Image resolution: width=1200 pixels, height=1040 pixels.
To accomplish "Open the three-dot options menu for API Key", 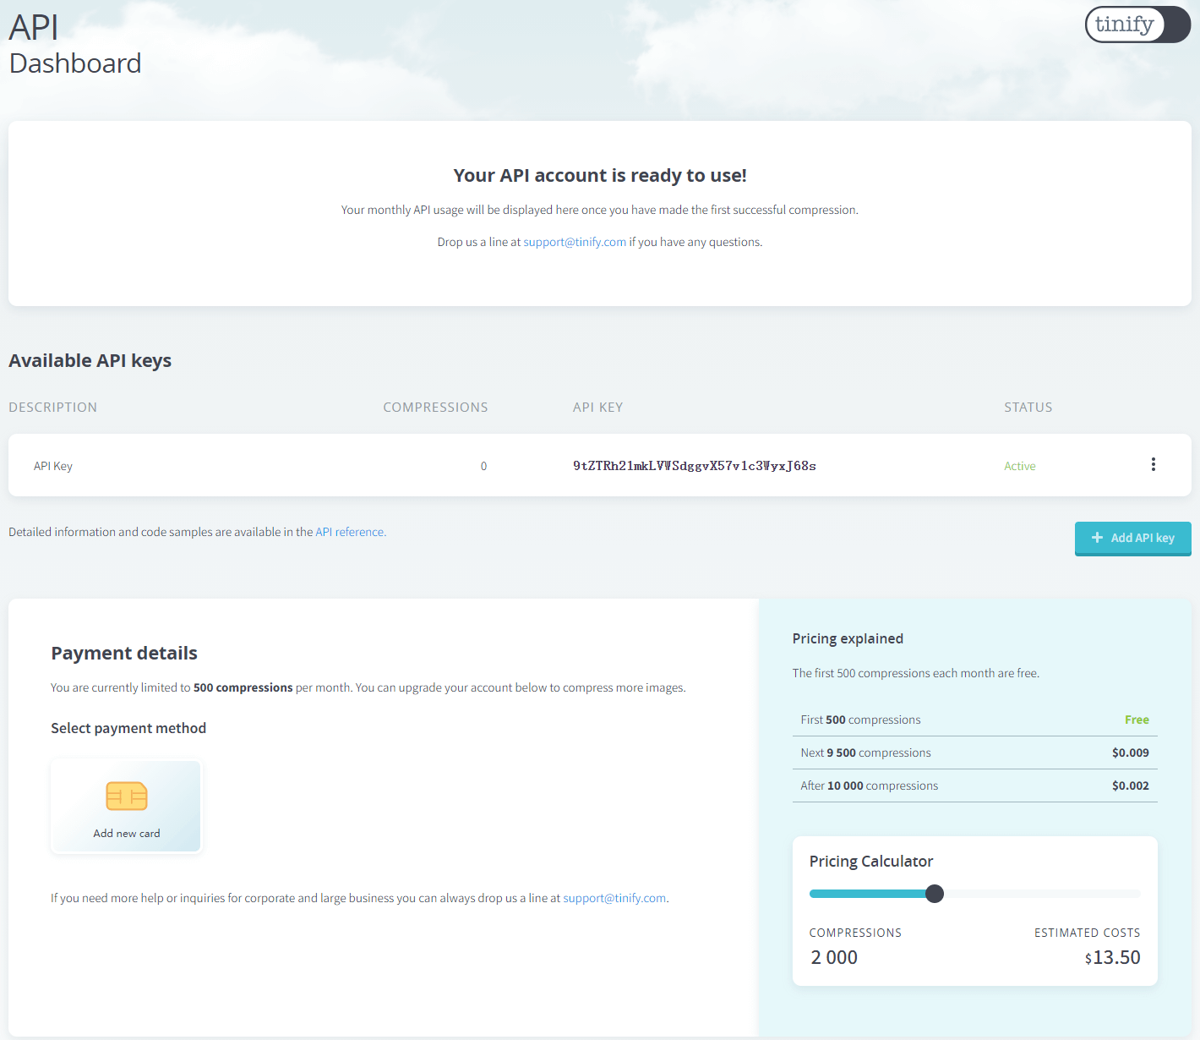I will 1153,464.
